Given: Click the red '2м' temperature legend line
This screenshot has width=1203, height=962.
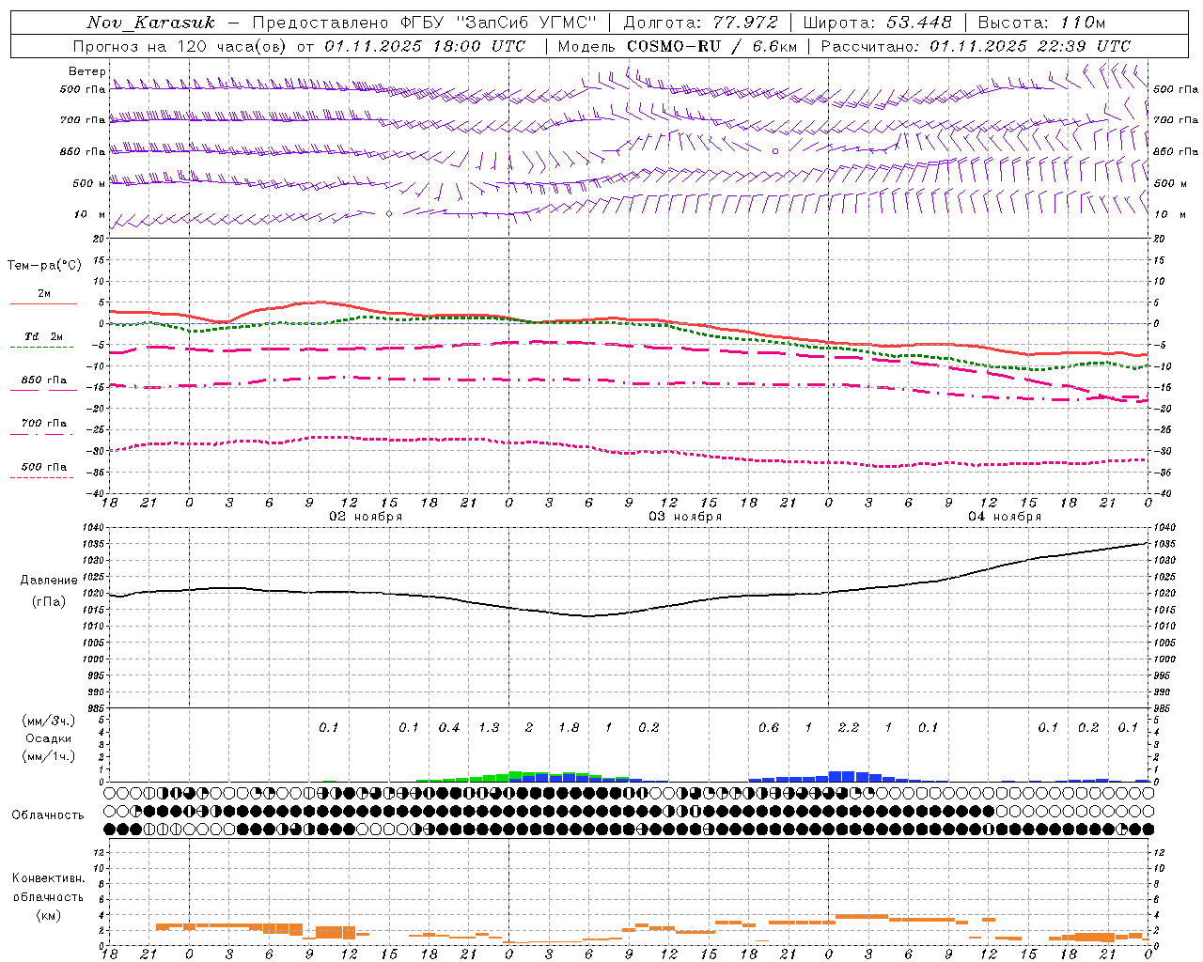Looking at the screenshot, I should coord(43,304).
